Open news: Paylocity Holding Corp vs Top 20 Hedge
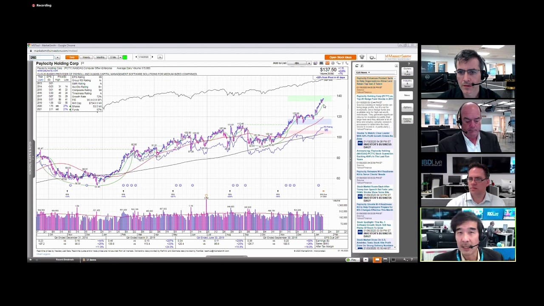Screen dimensions: 544x306 [x=375, y=97]
